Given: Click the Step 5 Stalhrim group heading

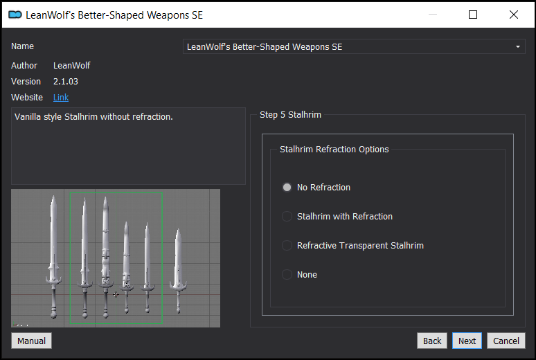Looking at the screenshot, I should [x=290, y=115].
